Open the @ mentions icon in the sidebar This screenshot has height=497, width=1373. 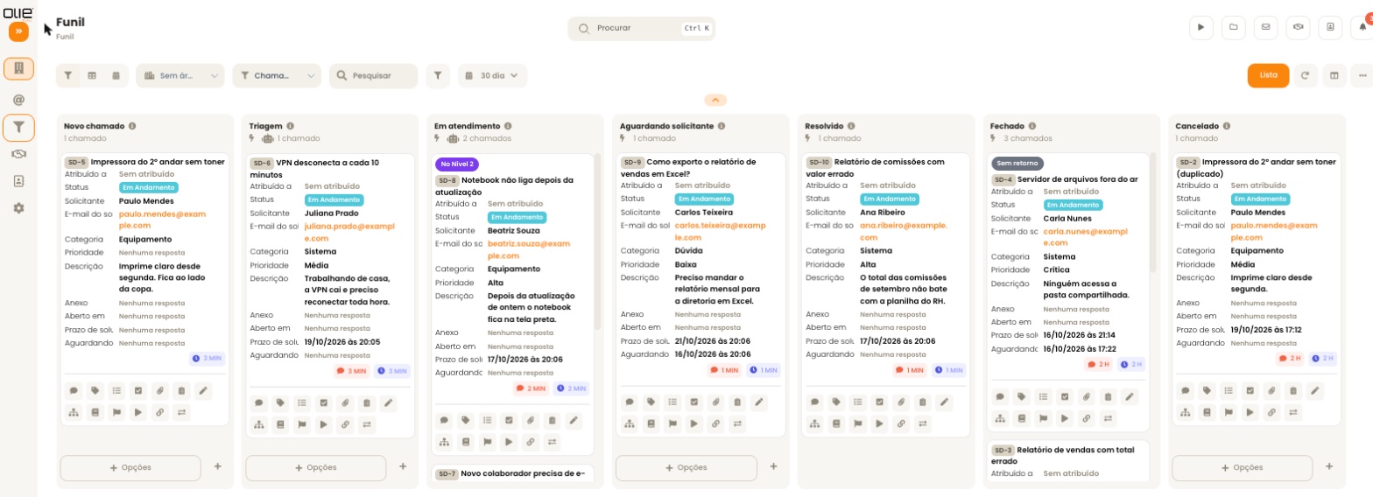18,100
